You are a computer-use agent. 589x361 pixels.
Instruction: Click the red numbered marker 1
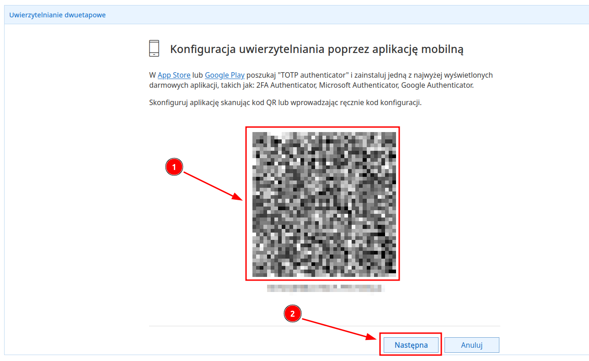(174, 167)
